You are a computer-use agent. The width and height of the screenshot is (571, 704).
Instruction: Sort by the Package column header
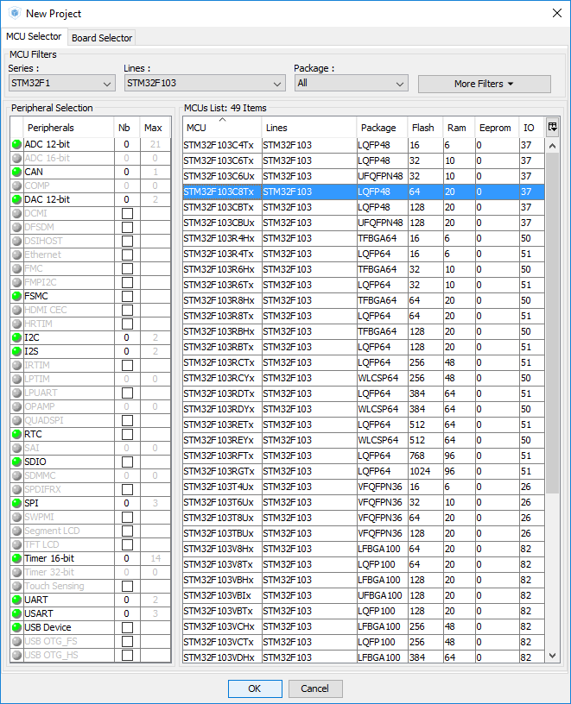pyautogui.click(x=382, y=128)
